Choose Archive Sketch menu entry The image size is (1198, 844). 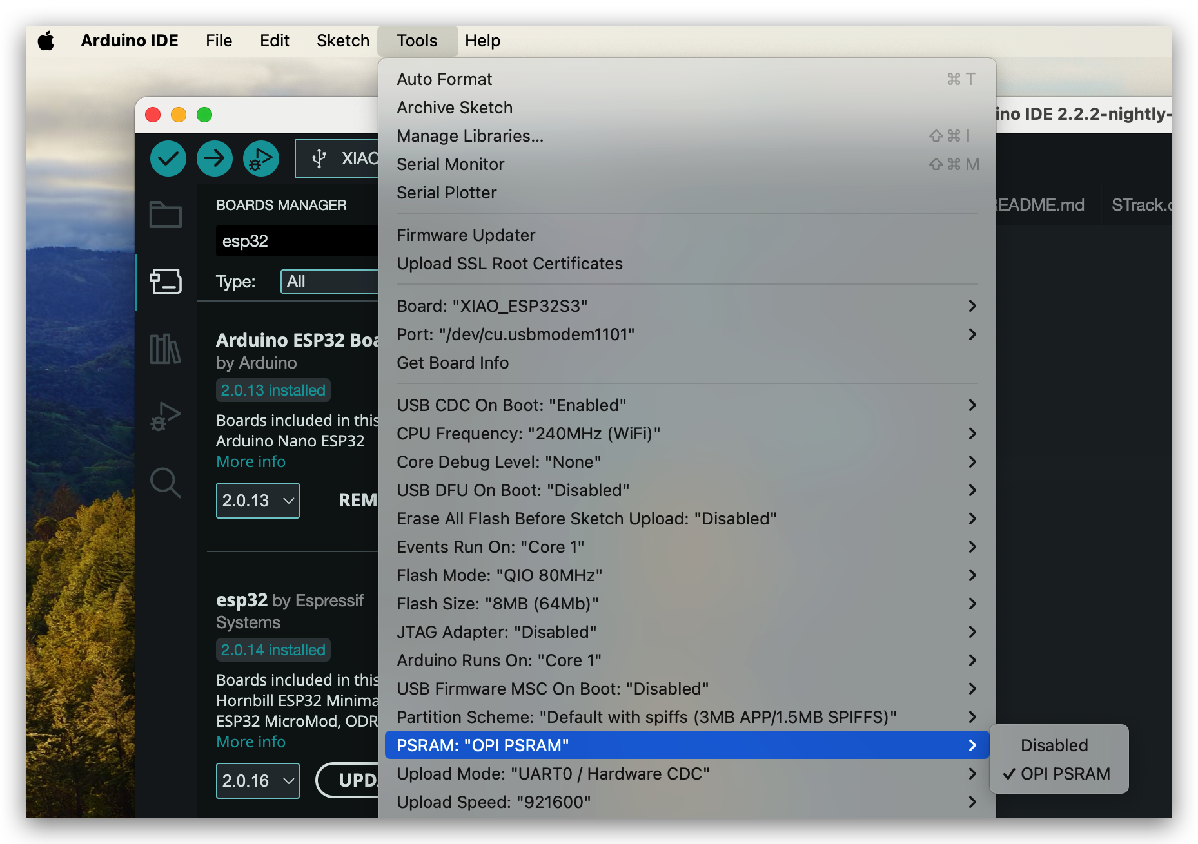[x=687, y=108]
